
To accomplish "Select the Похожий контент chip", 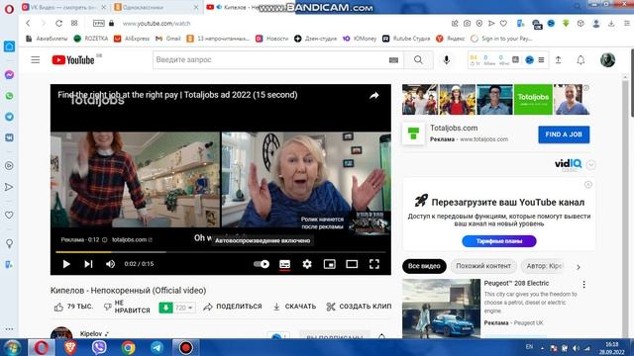I will click(483, 266).
